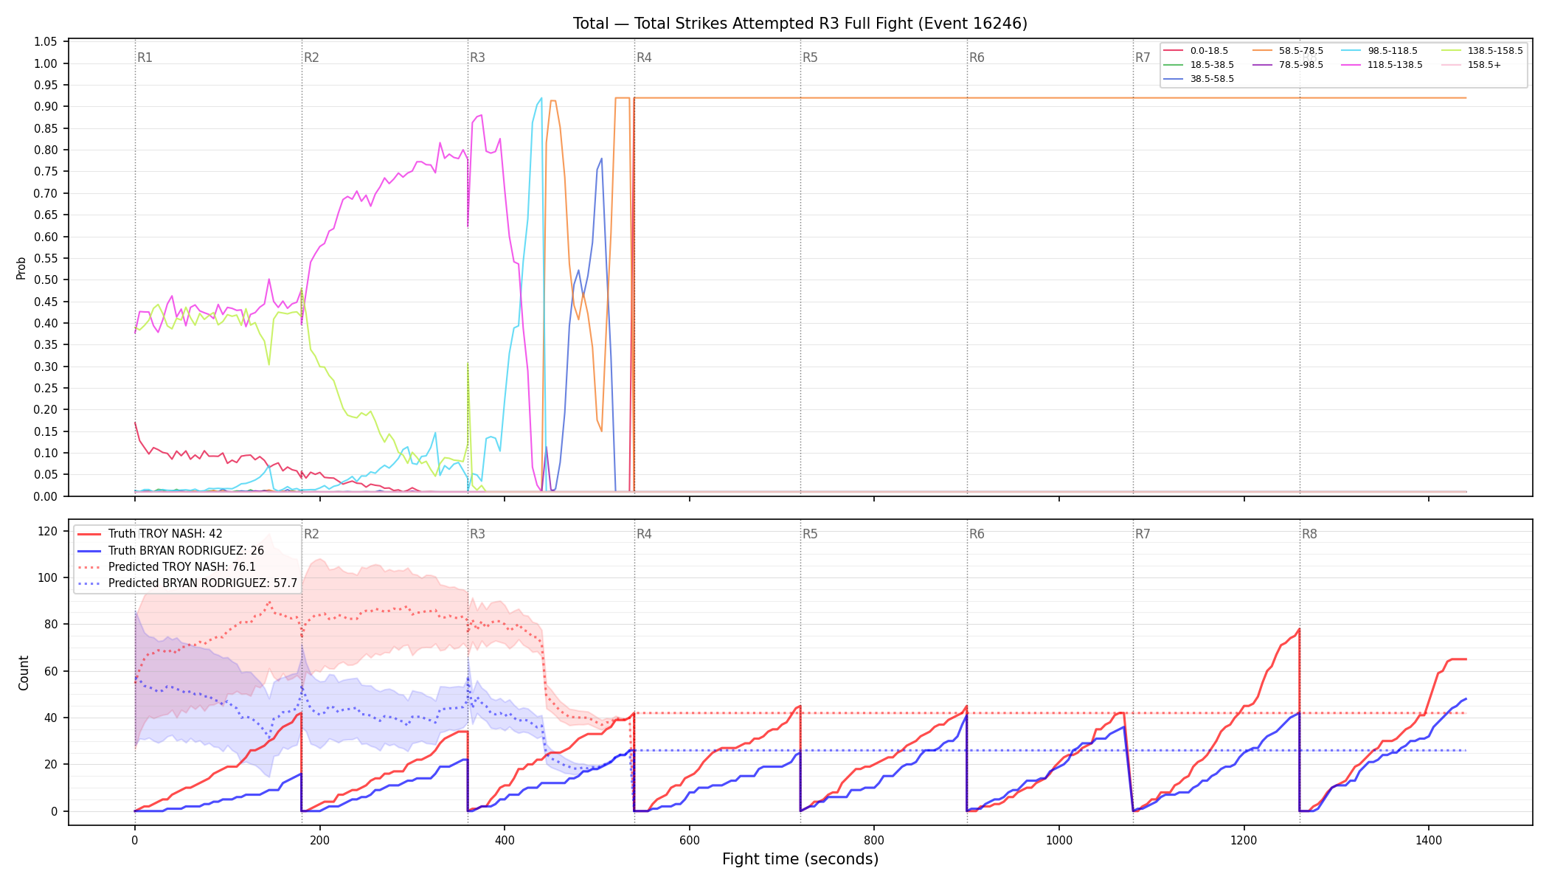
Task: Click the 1.00 tick on Prob axis
Action: click(x=46, y=63)
